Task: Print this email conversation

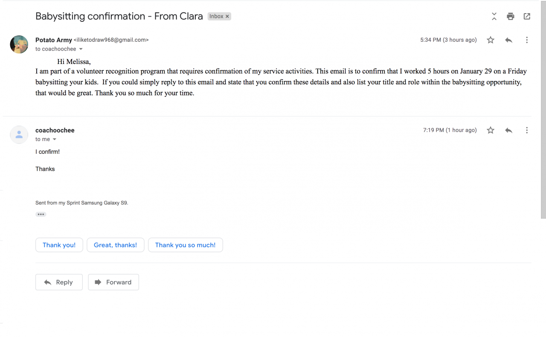Action: click(x=511, y=17)
